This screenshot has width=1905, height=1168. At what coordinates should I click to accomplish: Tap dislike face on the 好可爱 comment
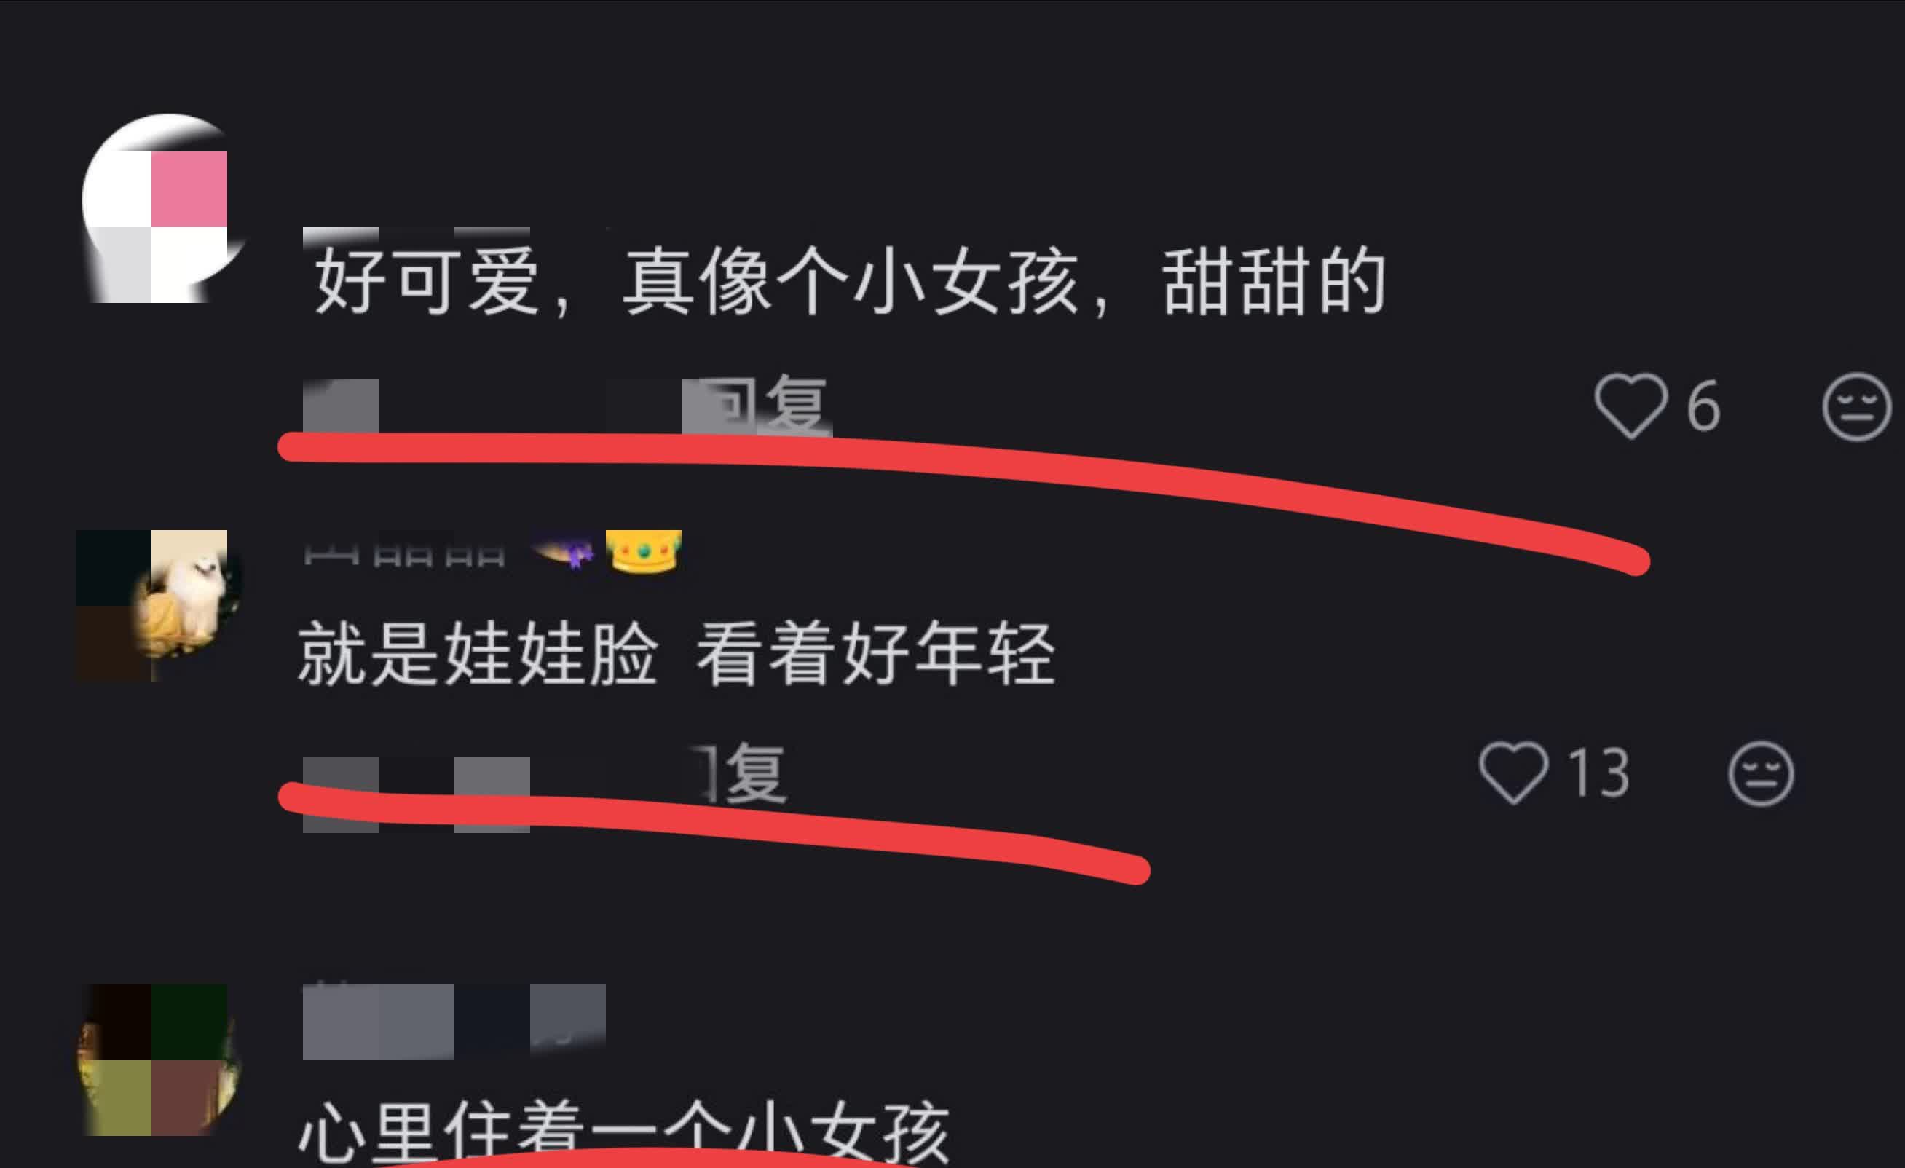tap(1856, 407)
